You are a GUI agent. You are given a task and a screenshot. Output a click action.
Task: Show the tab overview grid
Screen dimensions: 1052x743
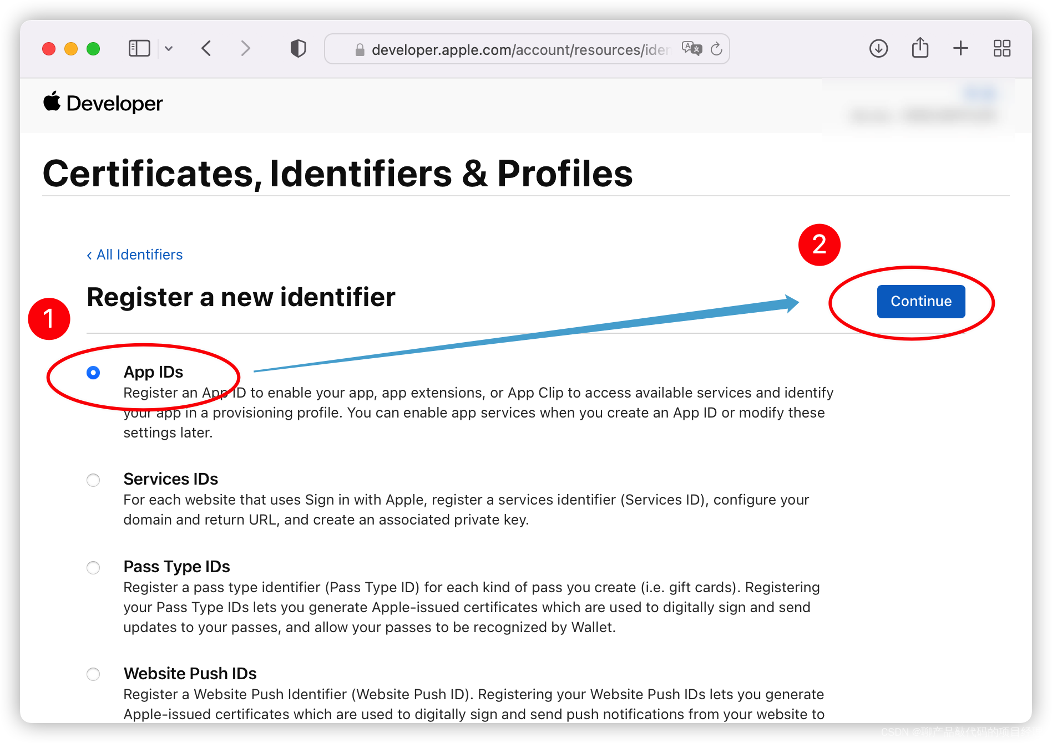tap(1002, 49)
